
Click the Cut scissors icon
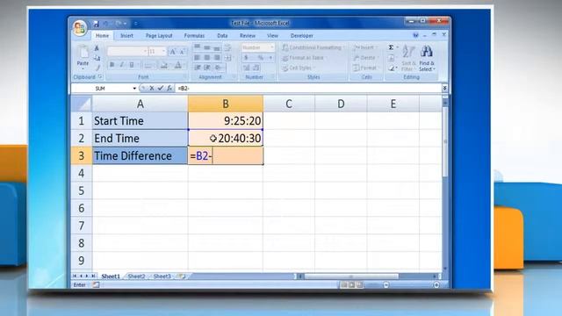coord(97,48)
